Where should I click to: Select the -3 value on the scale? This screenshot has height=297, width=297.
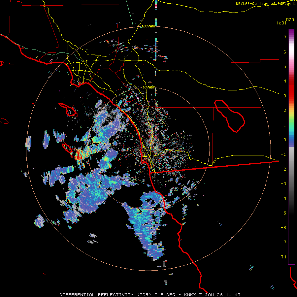tap(283, 184)
